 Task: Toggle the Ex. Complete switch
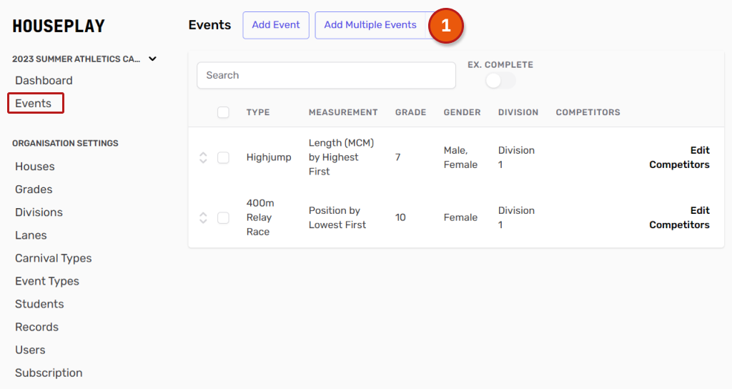click(x=500, y=81)
